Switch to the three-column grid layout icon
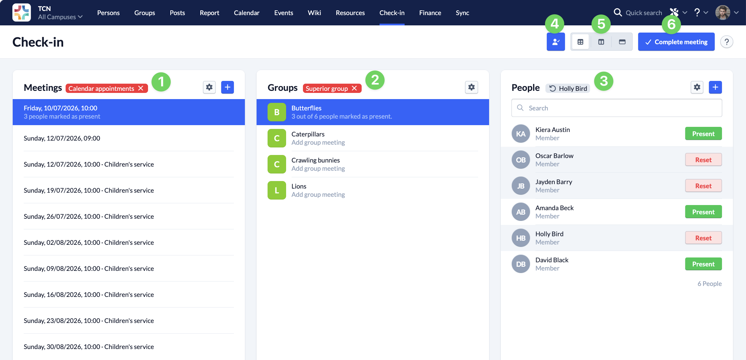Image resolution: width=746 pixels, height=360 pixels. (580, 42)
